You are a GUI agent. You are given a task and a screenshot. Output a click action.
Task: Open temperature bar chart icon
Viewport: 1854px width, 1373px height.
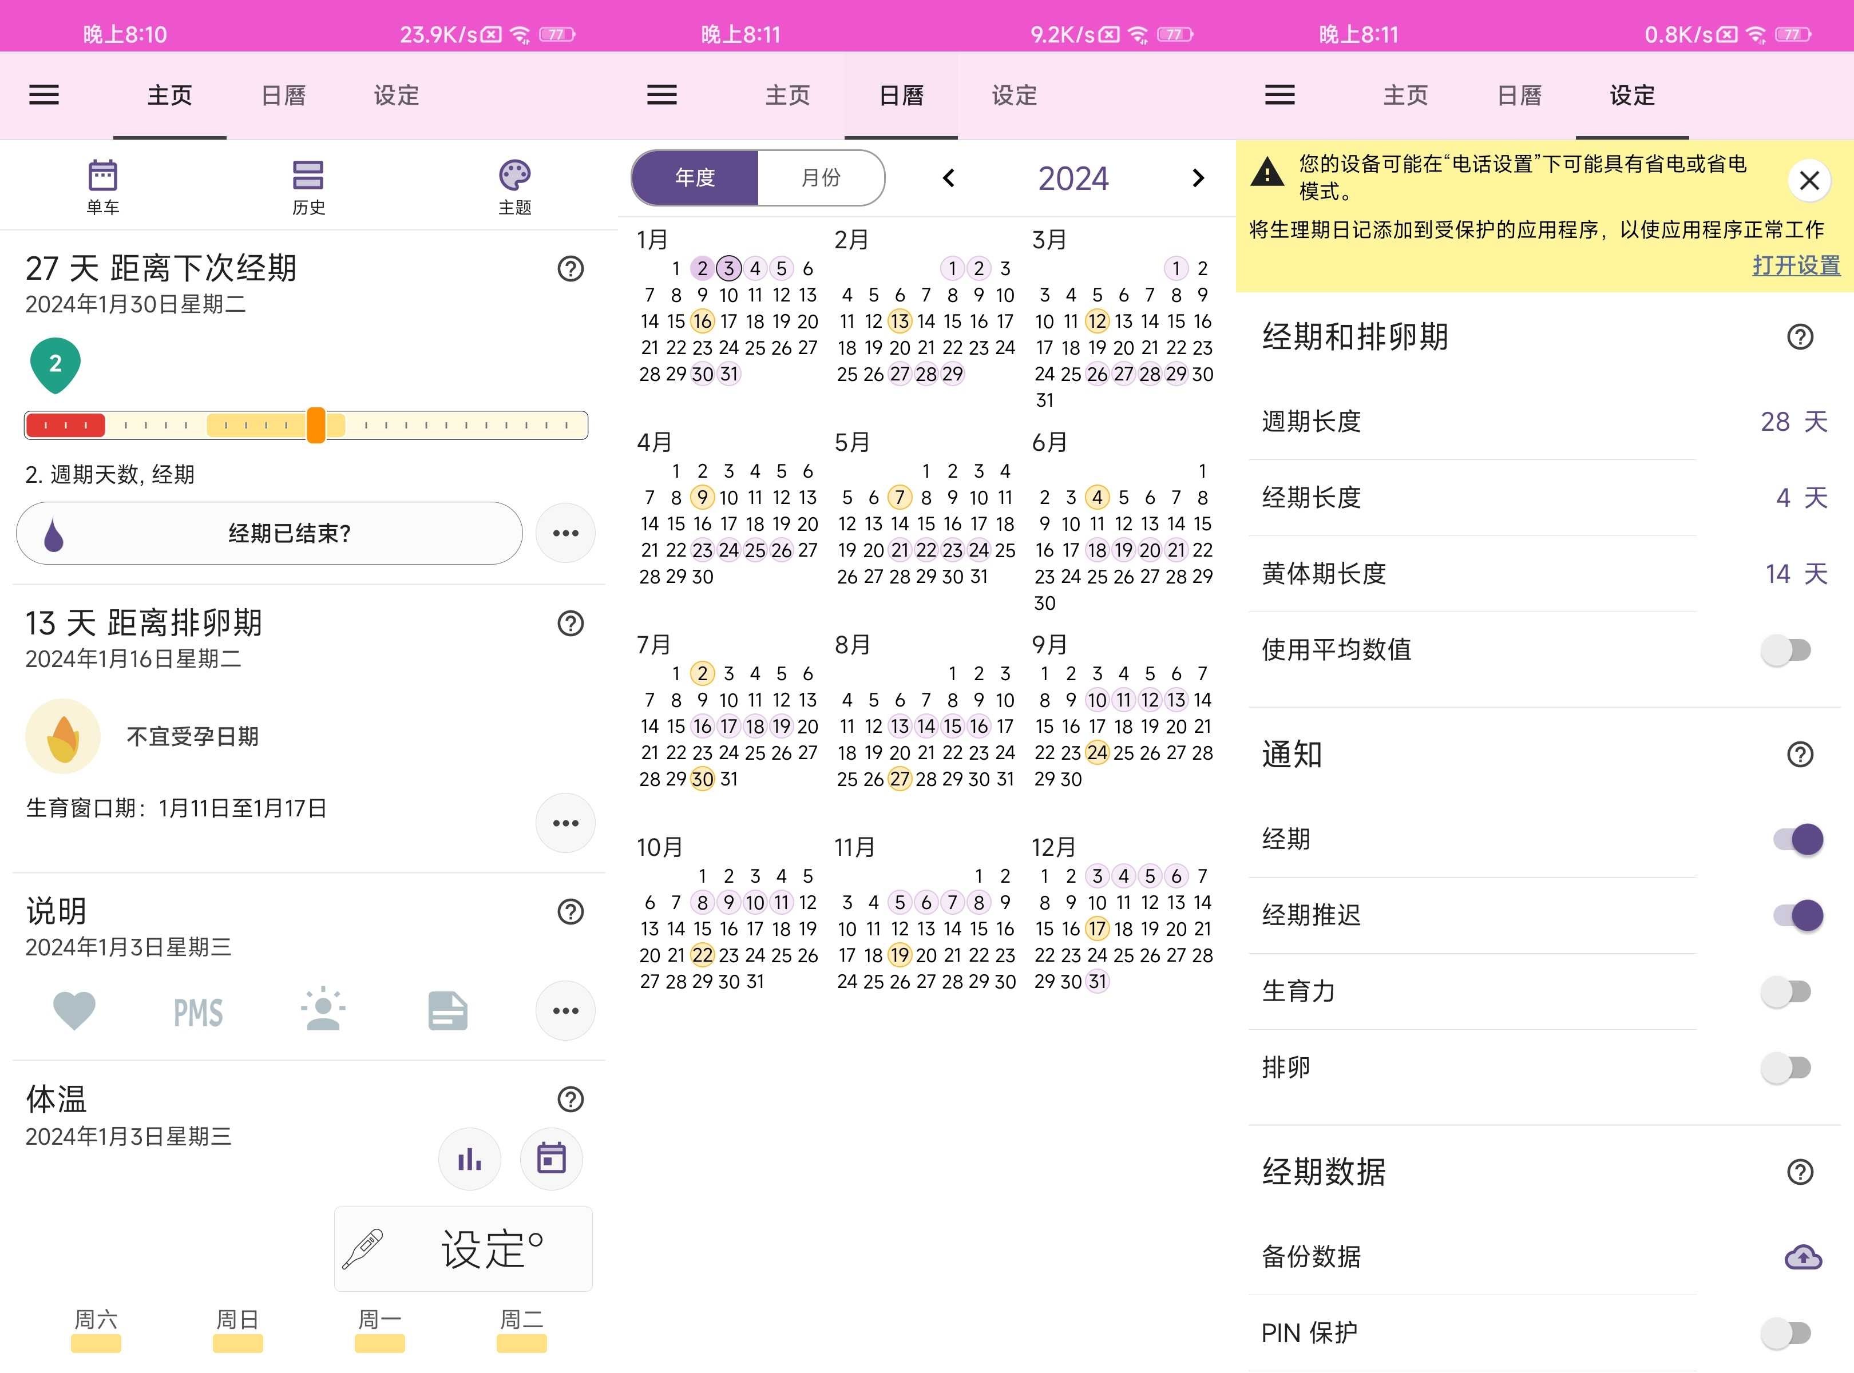[x=470, y=1158]
